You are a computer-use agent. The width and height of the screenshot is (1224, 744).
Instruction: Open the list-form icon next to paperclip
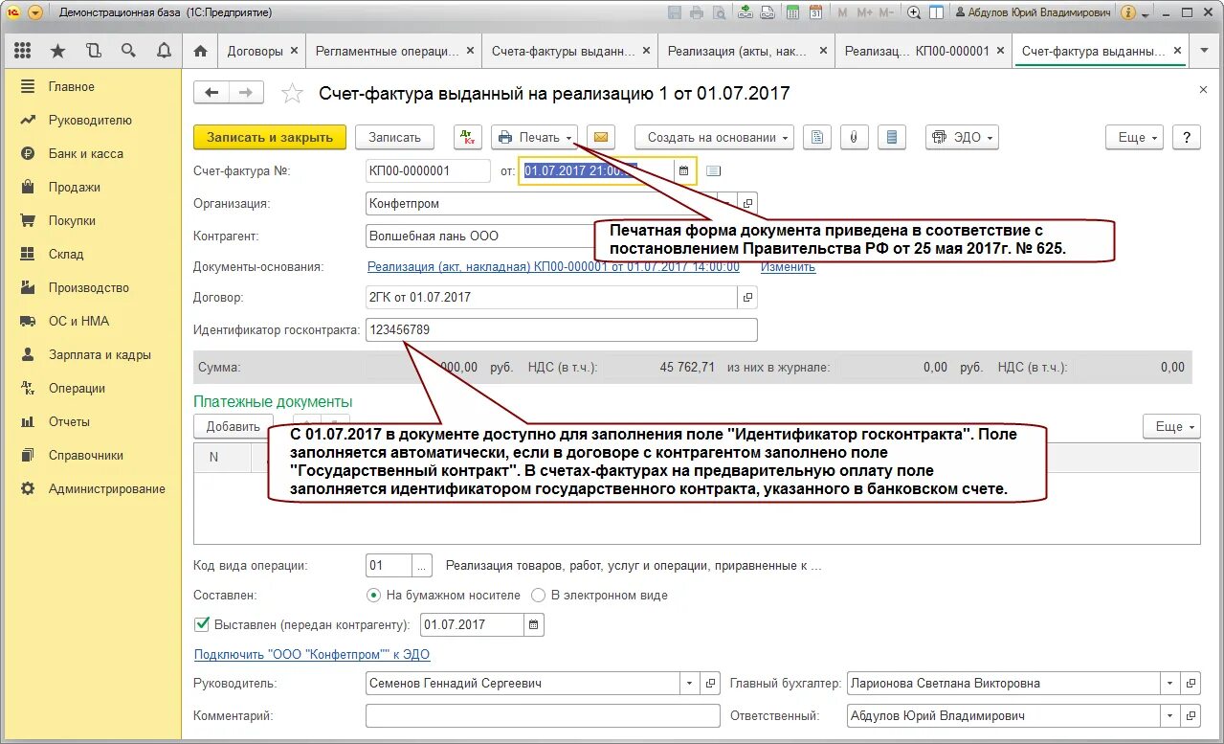coord(892,137)
